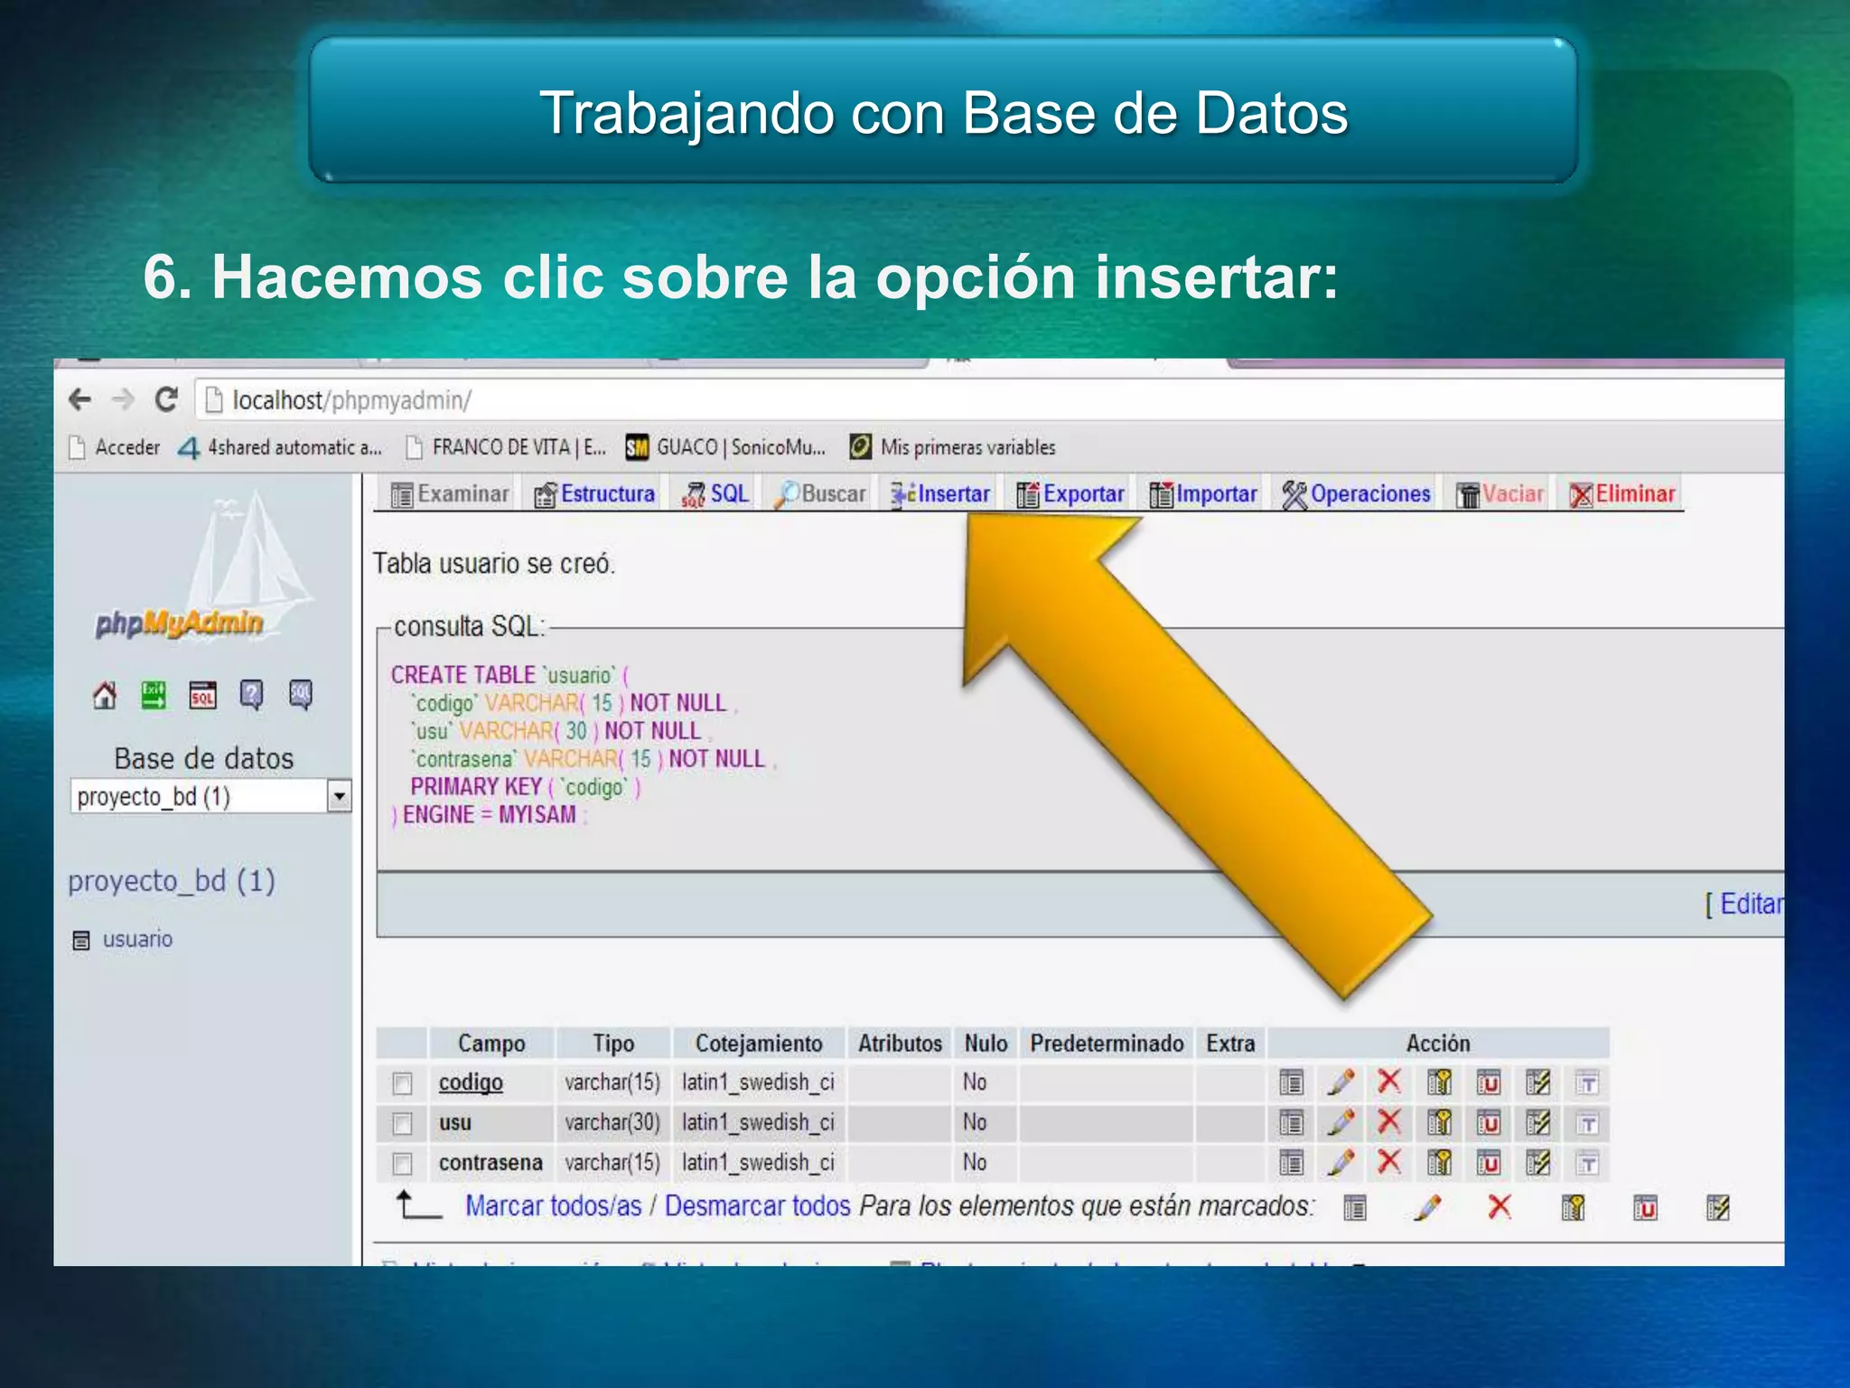Open the Mis primeras variables bookmark
This screenshot has width=1850, height=1388.
pyautogui.click(x=952, y=447)
